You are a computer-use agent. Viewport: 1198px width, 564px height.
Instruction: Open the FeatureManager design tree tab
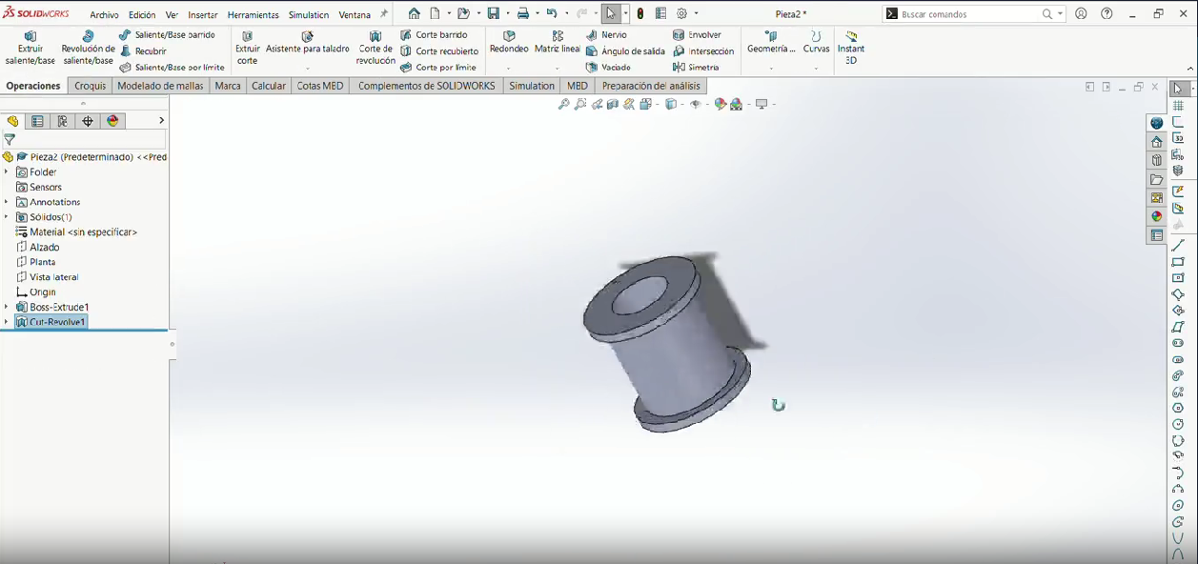12,121
